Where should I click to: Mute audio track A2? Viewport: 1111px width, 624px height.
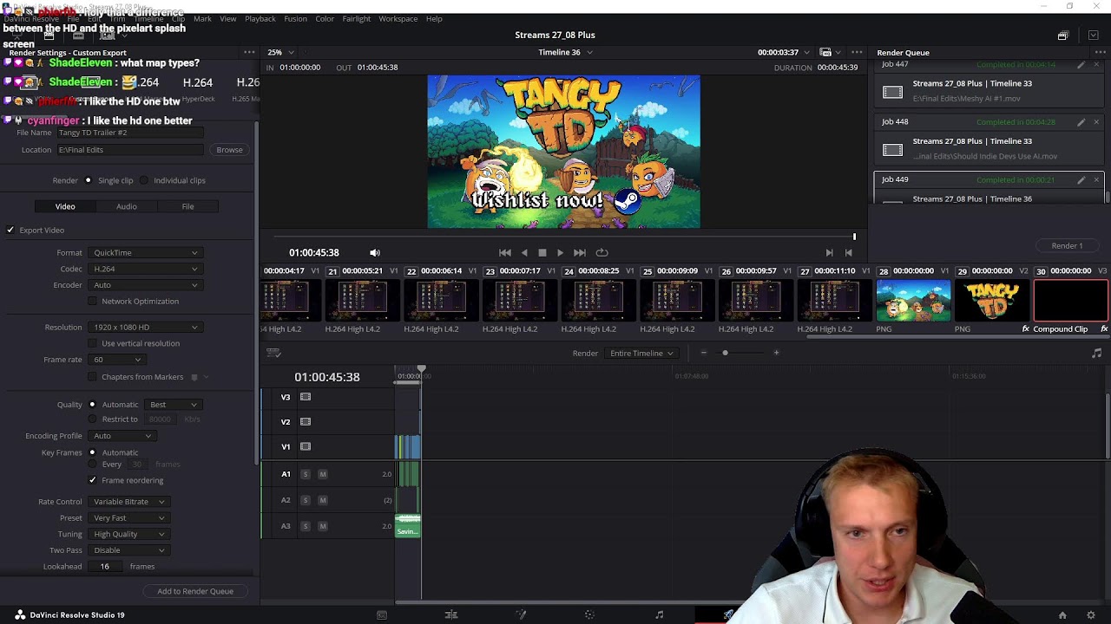322,500
